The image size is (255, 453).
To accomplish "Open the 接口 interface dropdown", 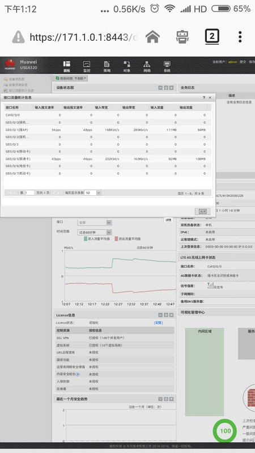I will (95, 223).
